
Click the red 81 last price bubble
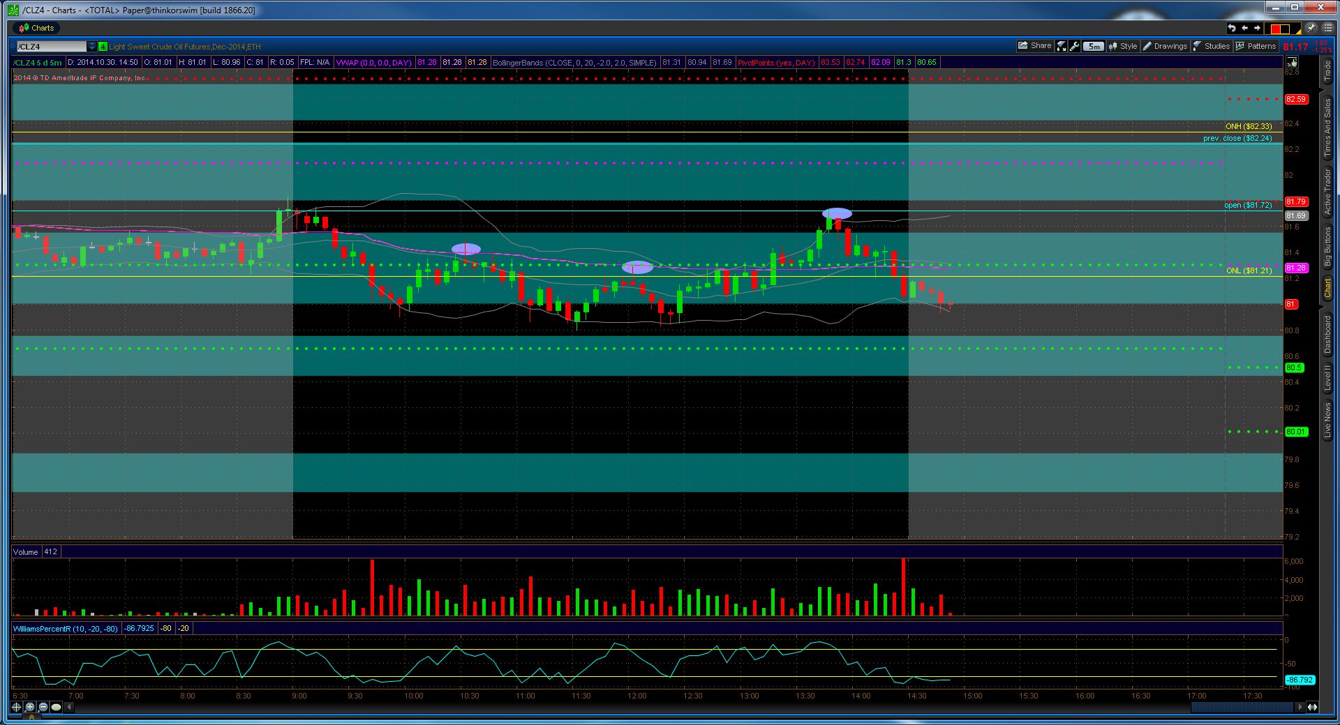tap(1291, 304)
